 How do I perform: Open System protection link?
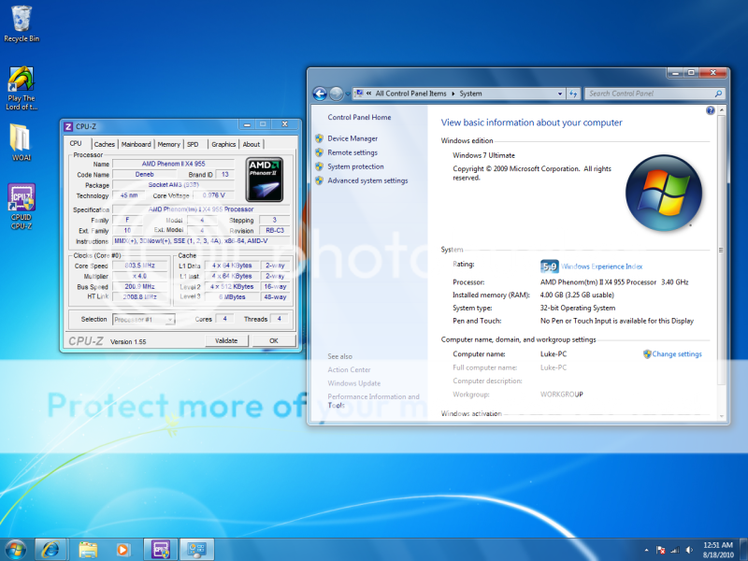pyautogui.click(x=355, y=166)
